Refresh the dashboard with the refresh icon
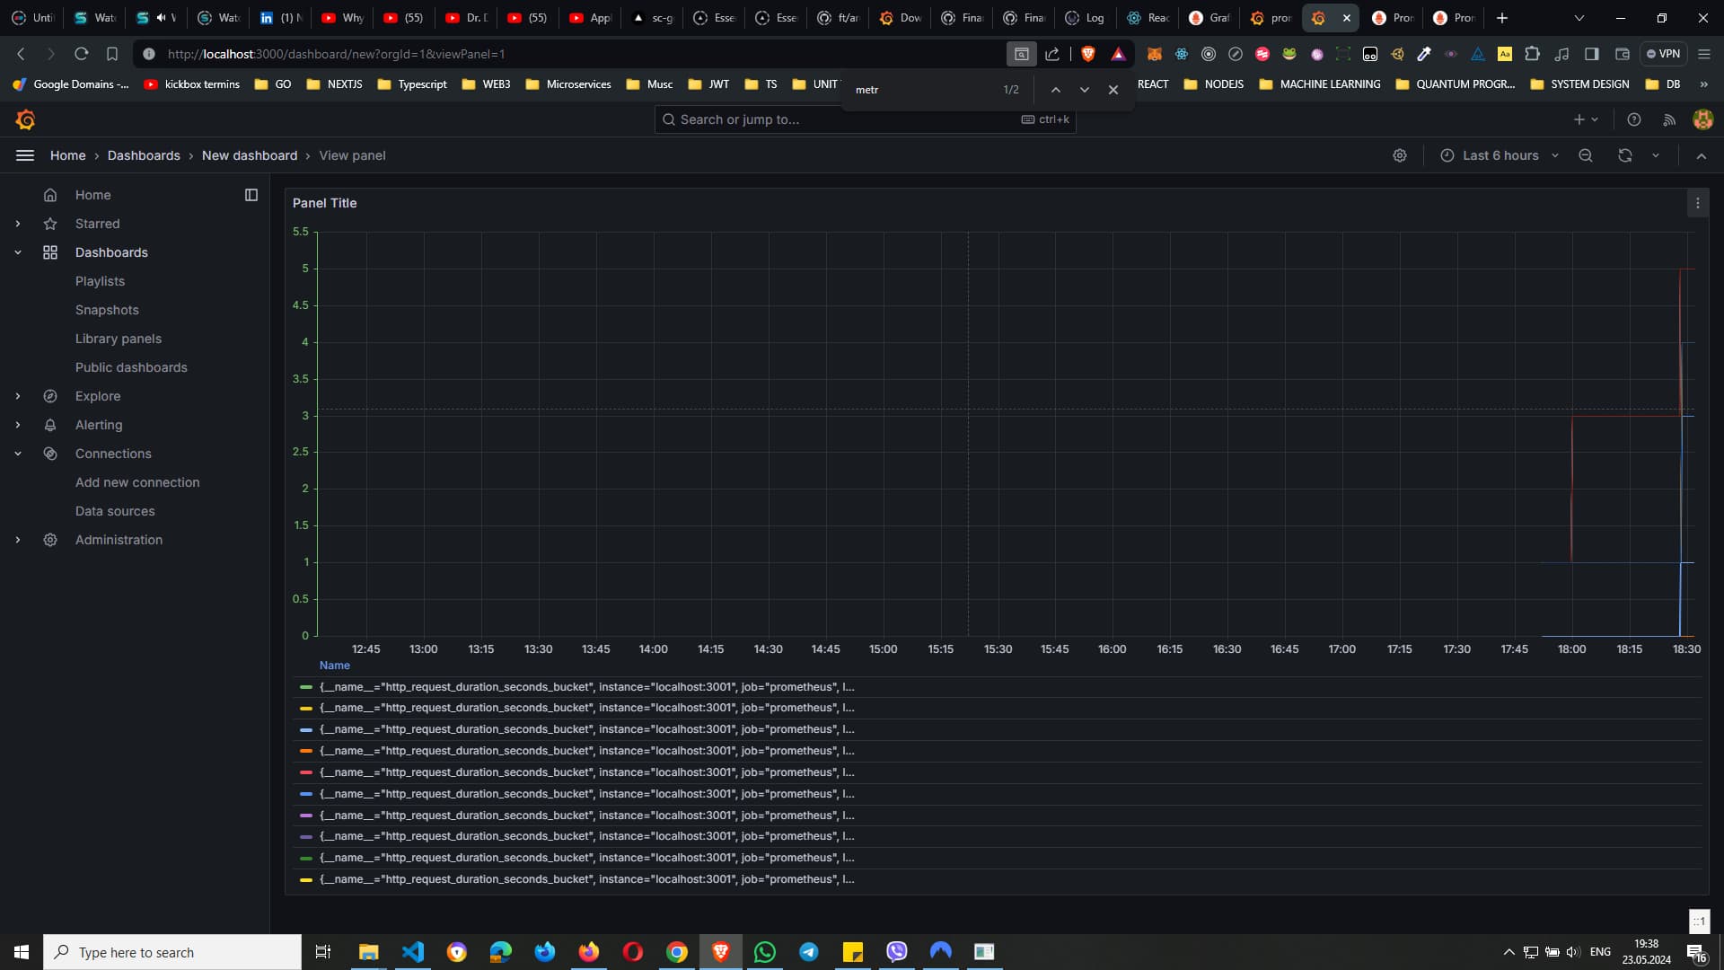Screen dimensions: 1724x970 (x=1624, y=155)
